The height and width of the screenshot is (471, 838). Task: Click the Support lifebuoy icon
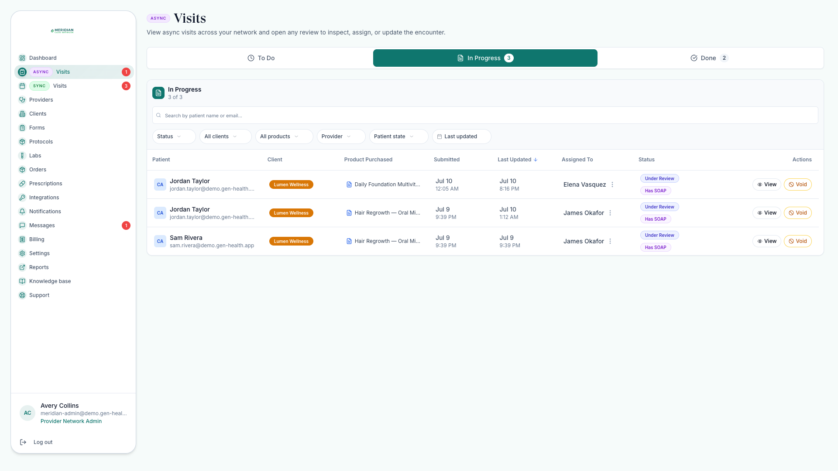22,295
